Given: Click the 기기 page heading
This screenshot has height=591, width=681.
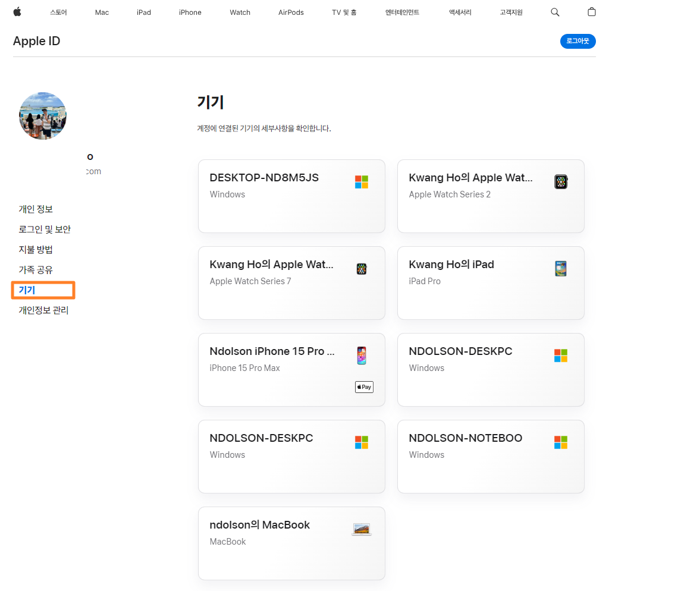Looking at the screenshot, I should coord(210,102).
